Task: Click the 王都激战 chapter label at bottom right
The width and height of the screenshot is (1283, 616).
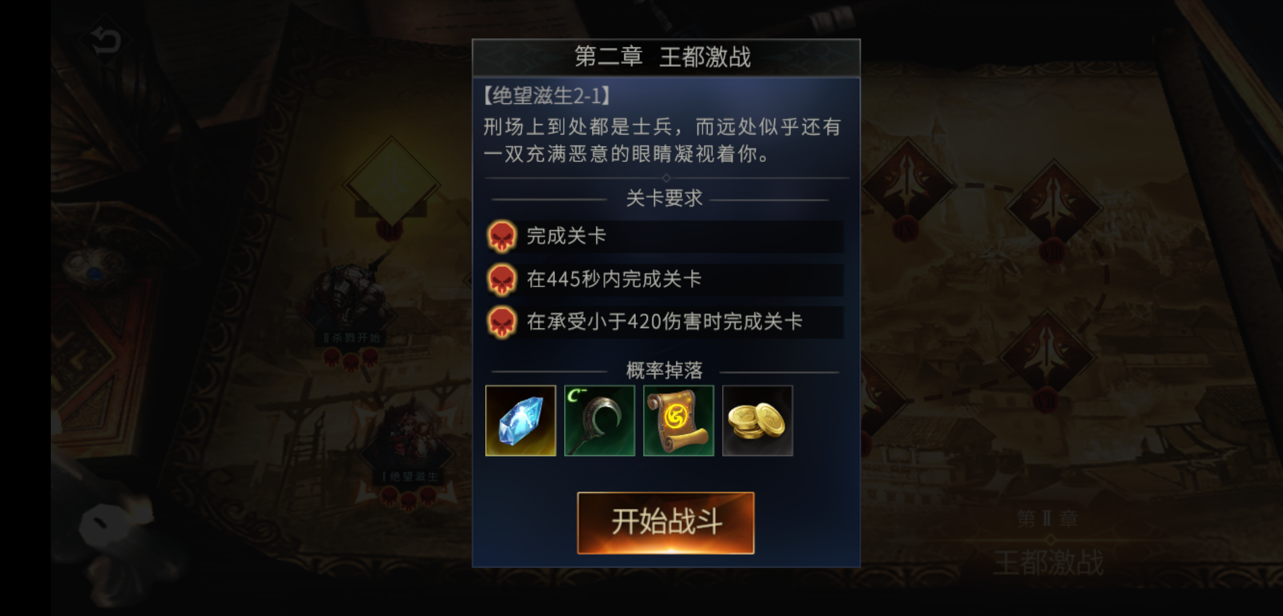Action: 1048,562
